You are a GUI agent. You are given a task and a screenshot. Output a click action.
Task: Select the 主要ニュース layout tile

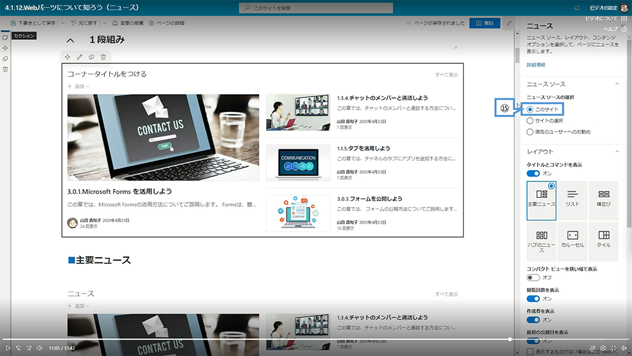click(542, 200)
